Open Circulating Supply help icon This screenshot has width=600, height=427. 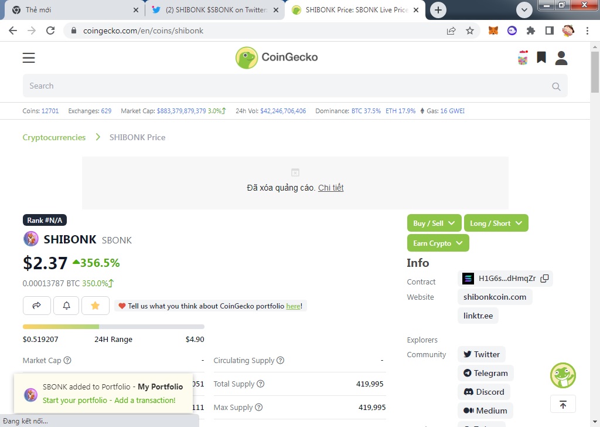pyautogui.click(x=281, y=360)
